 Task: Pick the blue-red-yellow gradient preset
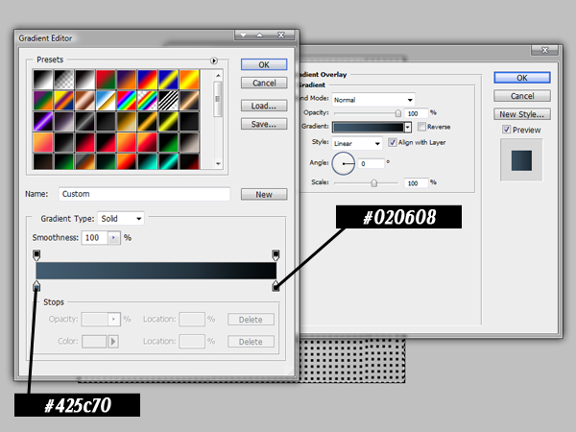click(147, 79)
